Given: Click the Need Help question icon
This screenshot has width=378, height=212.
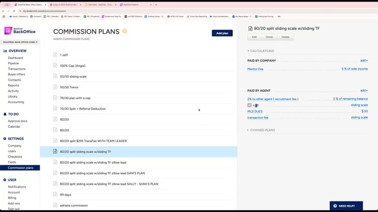Looking at the screenshot, I should pos(335,206).
